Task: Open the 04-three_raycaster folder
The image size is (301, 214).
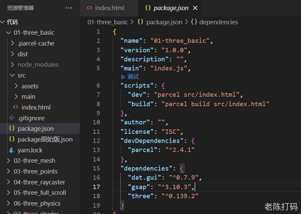Action: (x=39, y=182)
